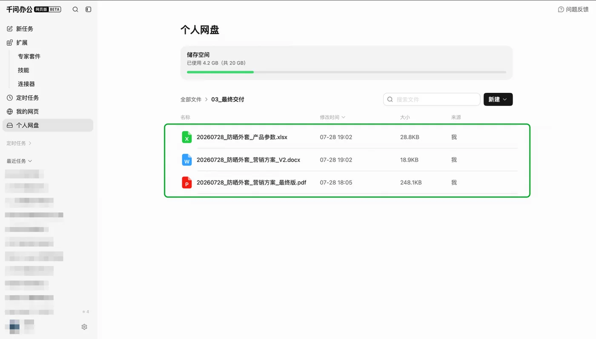This screenshot has height=339, width=596.
Task: Click the 248.1KB size cell
Action: (411, 183)
